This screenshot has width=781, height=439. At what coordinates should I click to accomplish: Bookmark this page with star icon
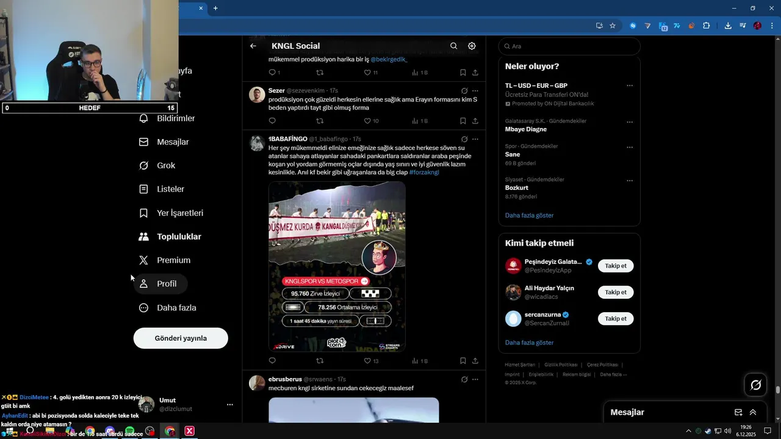pyautogui.click(x=613, y=26)
